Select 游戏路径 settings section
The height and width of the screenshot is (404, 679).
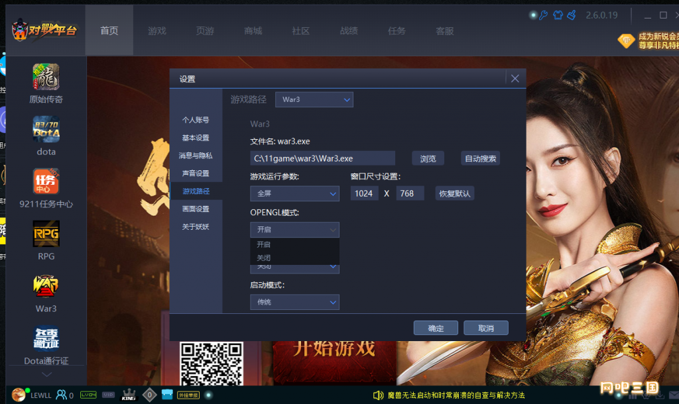[196, 191]
